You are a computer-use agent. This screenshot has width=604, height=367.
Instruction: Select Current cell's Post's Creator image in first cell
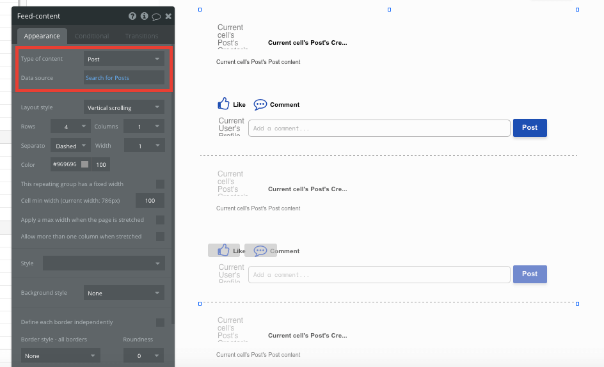coord(233,36)
